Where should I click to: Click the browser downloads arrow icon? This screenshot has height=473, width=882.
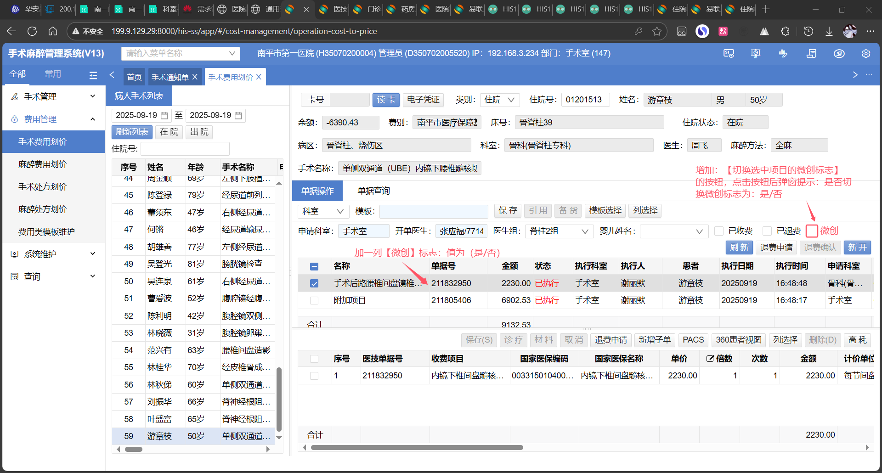[829, 31]
